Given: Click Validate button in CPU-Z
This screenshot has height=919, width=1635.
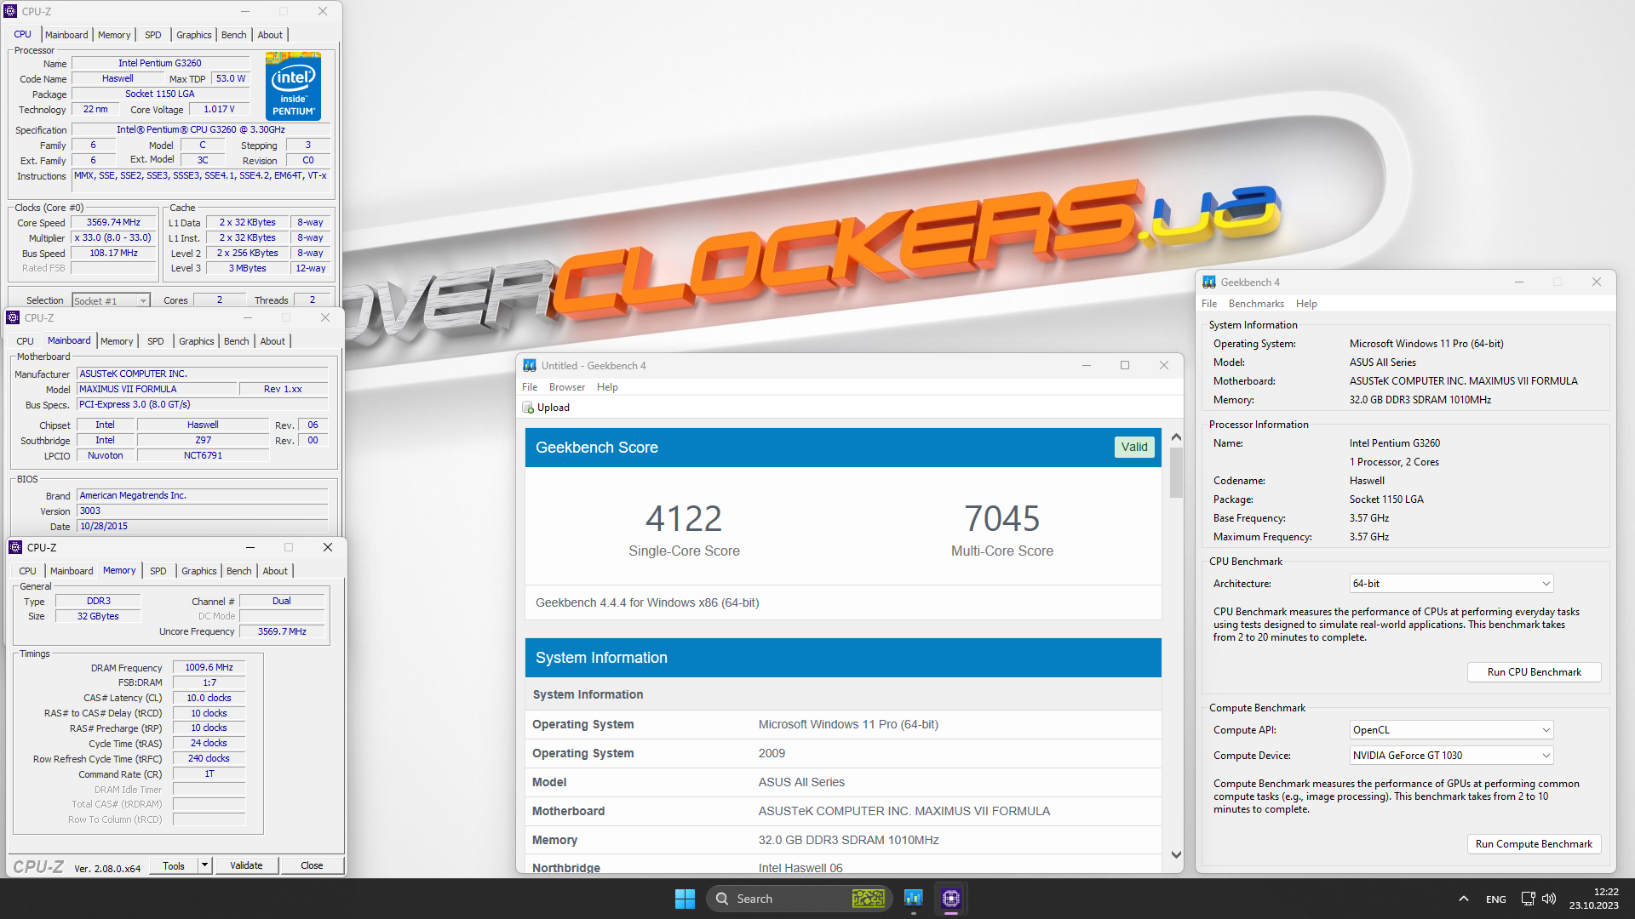Looking at the screenshot, I should (246, 865).
